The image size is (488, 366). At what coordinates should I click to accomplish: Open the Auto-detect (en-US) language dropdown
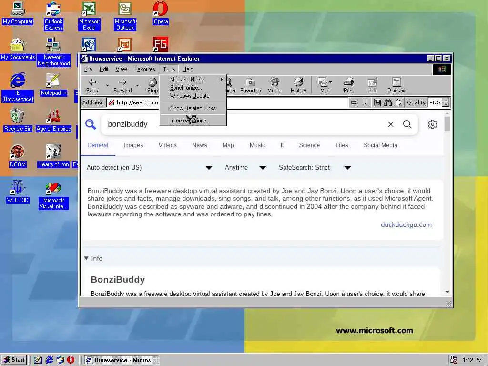[149, 168]
